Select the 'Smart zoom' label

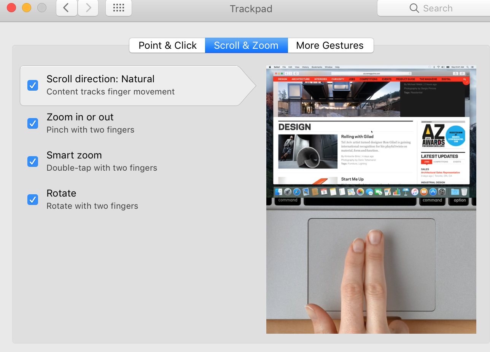[74, 155]
